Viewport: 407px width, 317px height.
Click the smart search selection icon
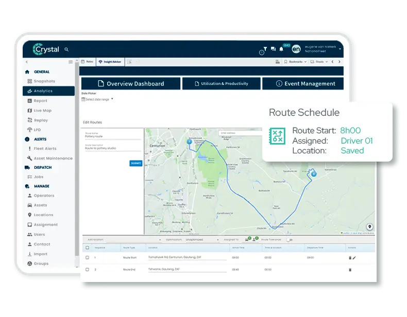(x=129, y=62)
